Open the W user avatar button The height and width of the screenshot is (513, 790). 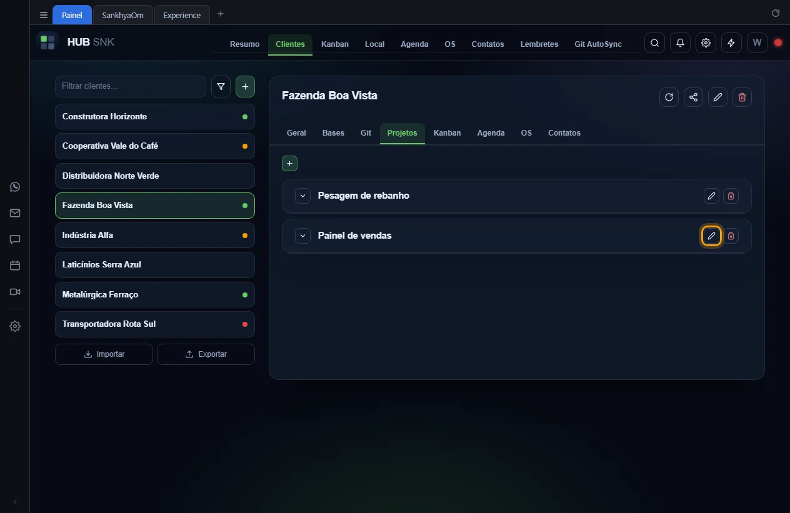point(757,43)
